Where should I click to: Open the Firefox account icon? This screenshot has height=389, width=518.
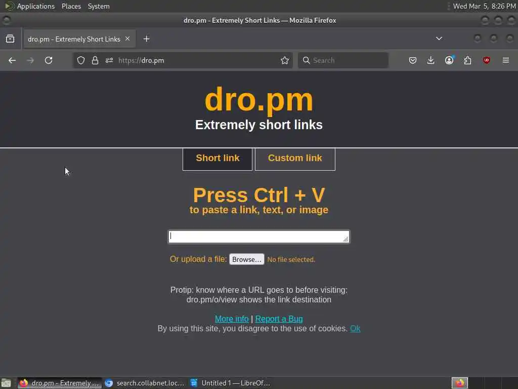pos(449,60)
